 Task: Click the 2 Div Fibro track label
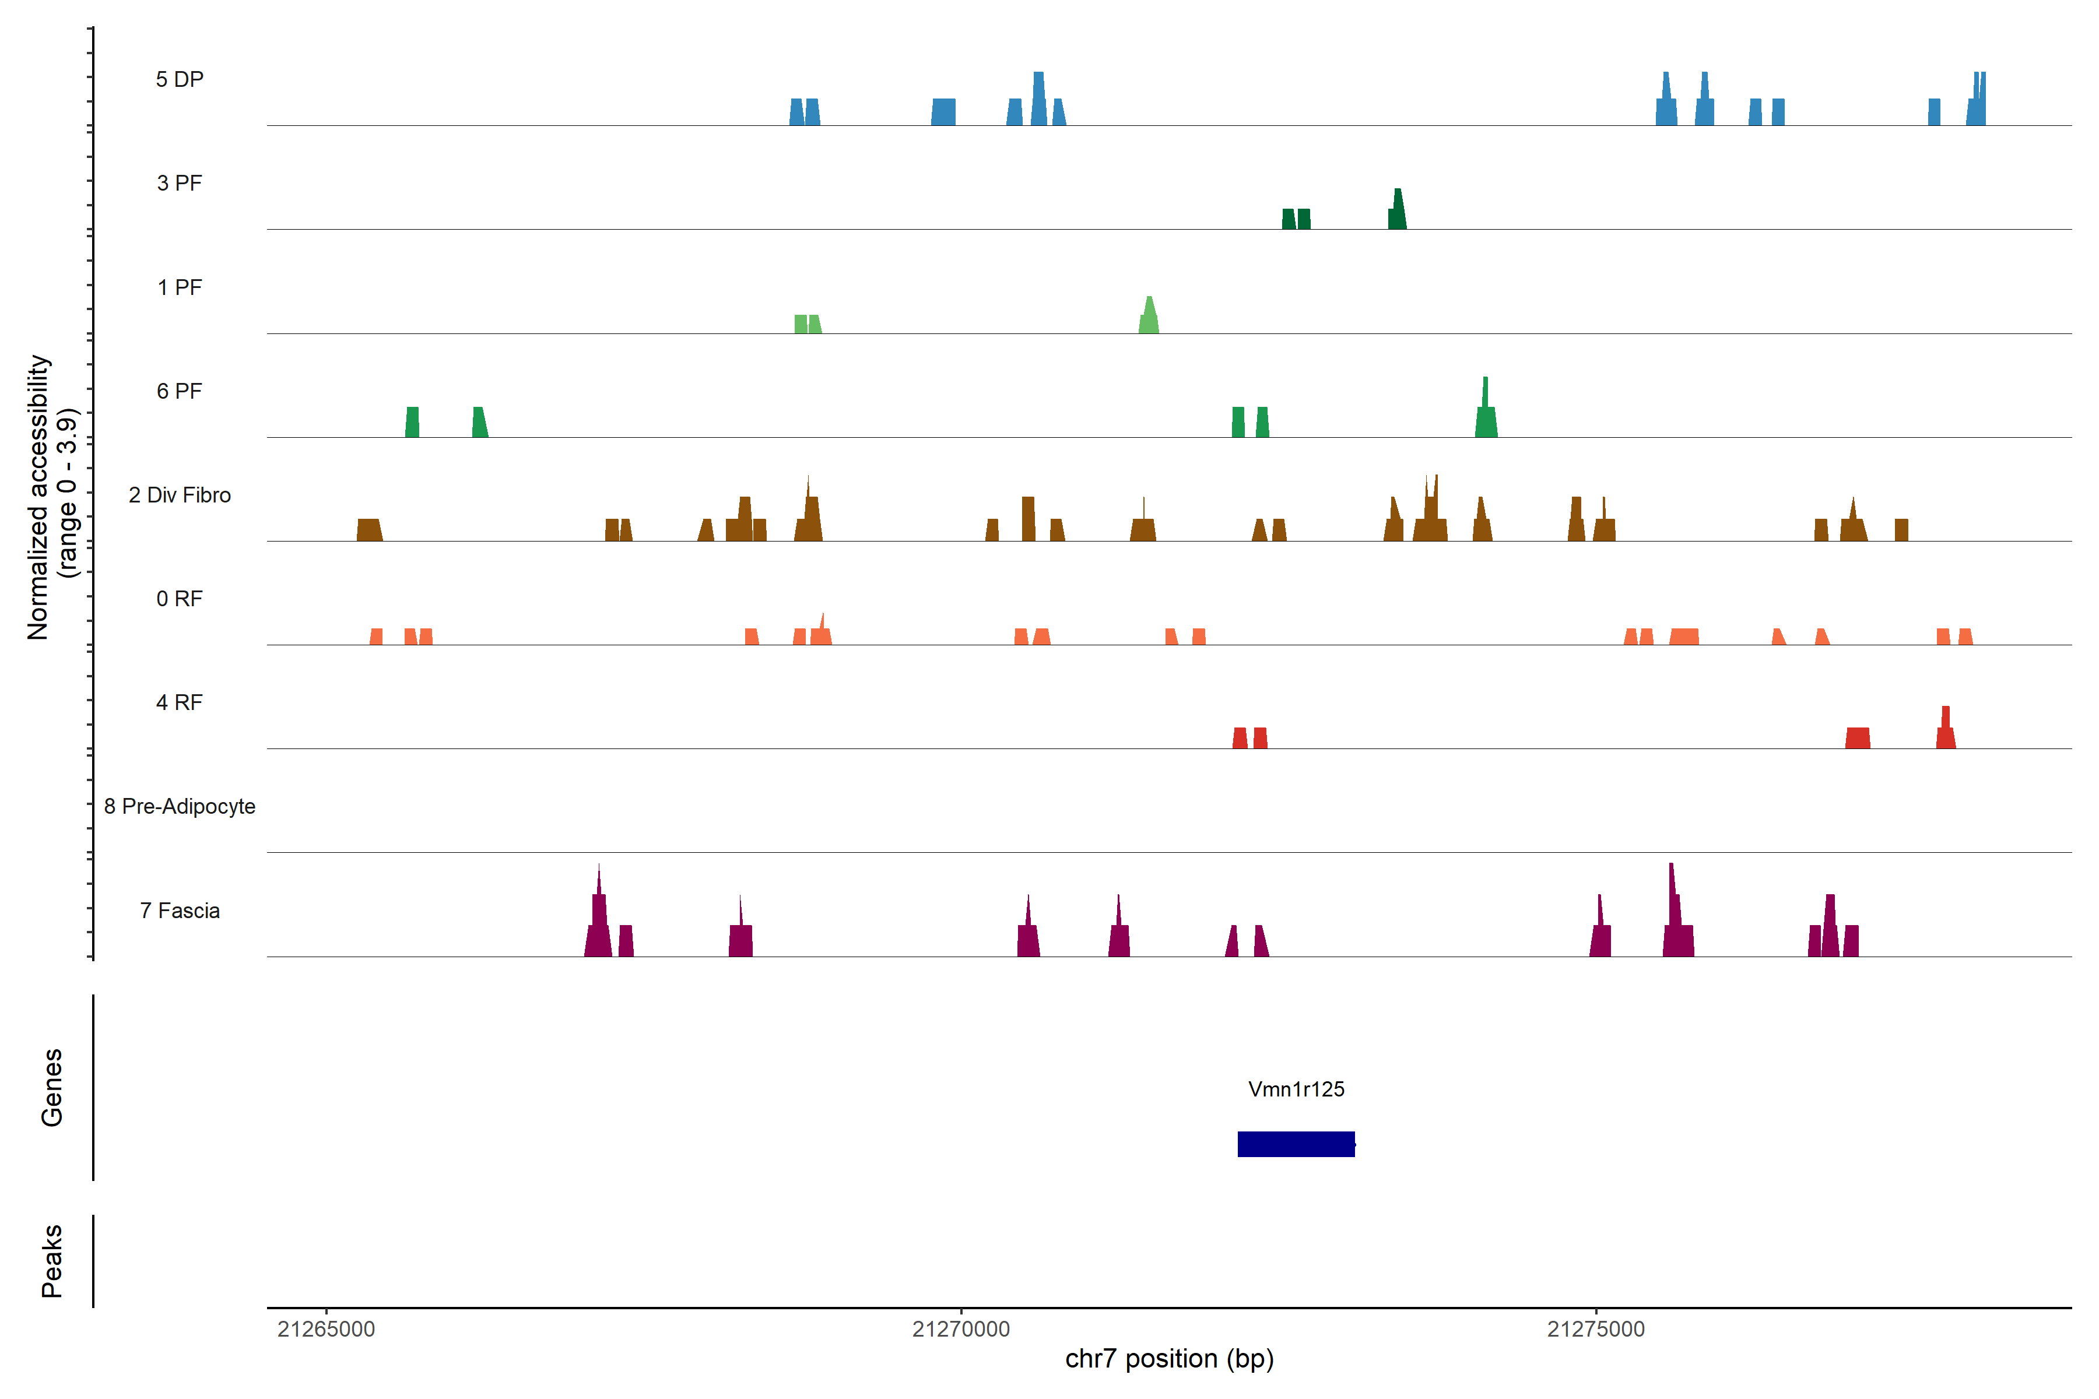pos(180,495)
